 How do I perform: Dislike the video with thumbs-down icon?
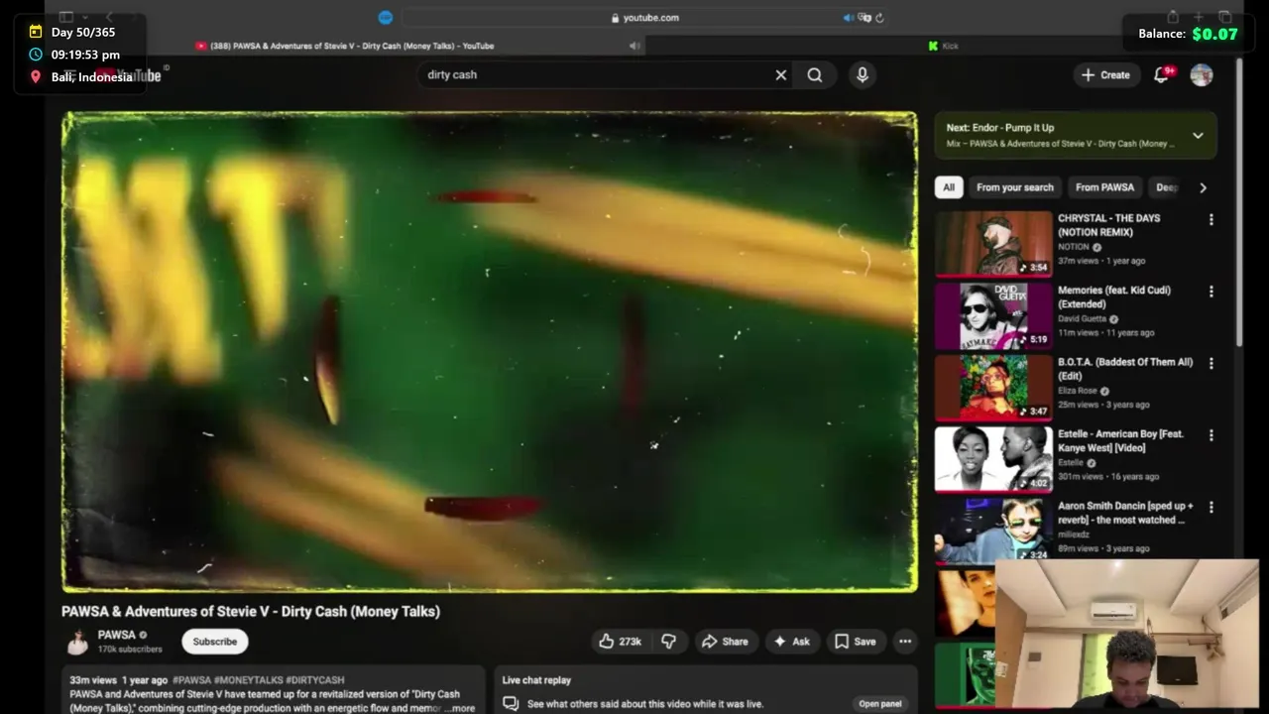[669, 642]
